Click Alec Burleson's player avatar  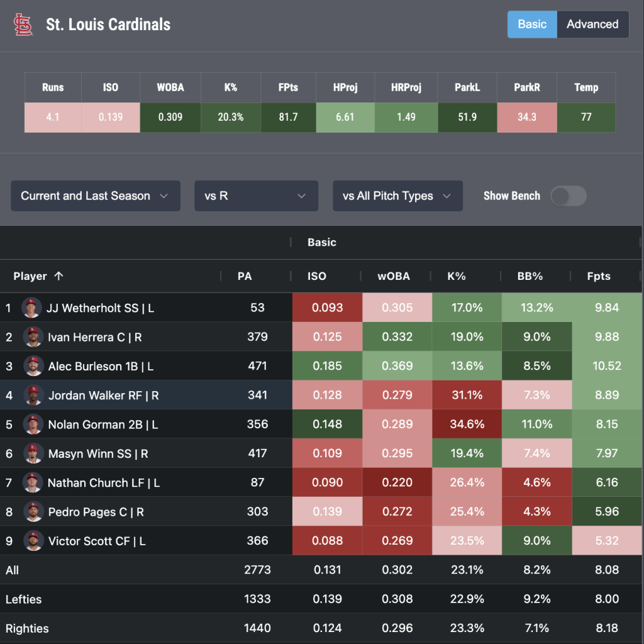click(33, 366)
